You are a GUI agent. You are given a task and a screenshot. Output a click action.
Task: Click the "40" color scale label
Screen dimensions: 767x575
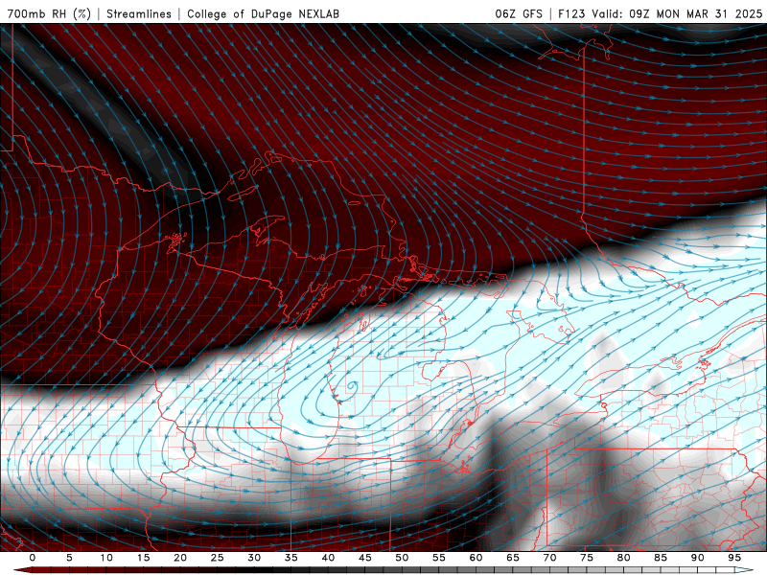coord(328,558)
